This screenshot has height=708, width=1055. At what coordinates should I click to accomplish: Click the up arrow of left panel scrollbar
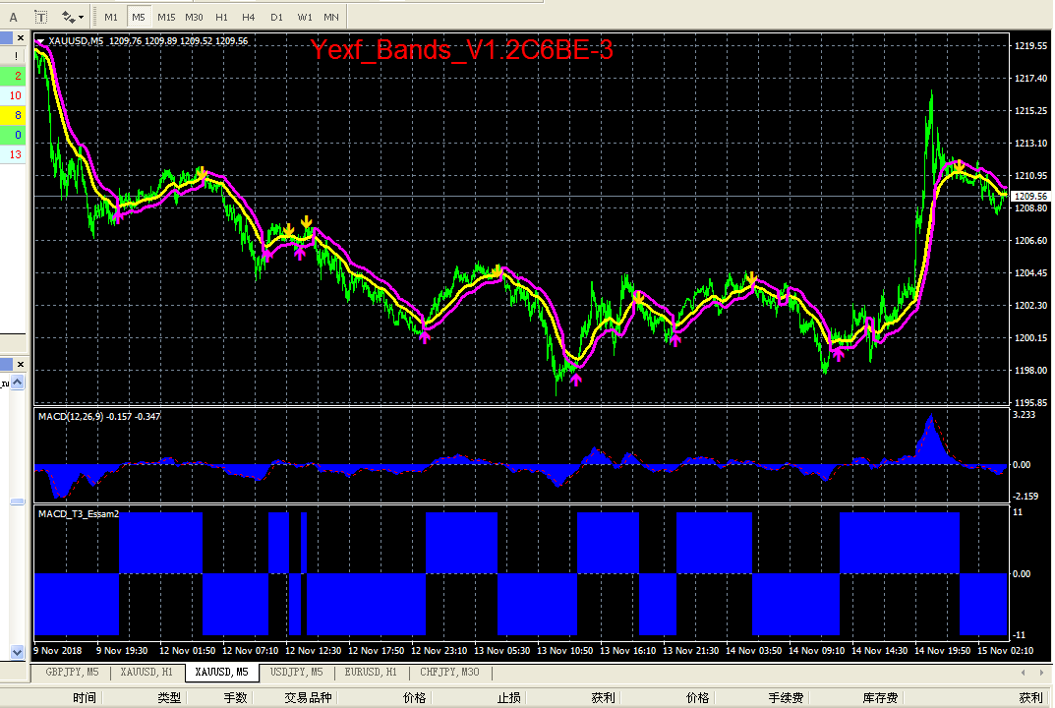[18, 383]
